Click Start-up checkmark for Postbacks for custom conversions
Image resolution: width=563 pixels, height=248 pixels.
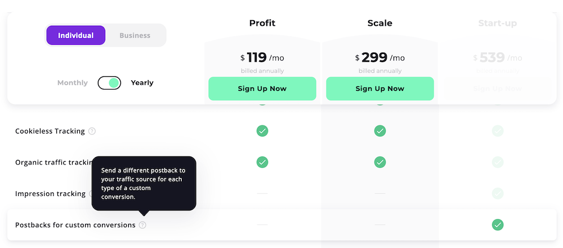pyautogui.click(x=497, y=225)
